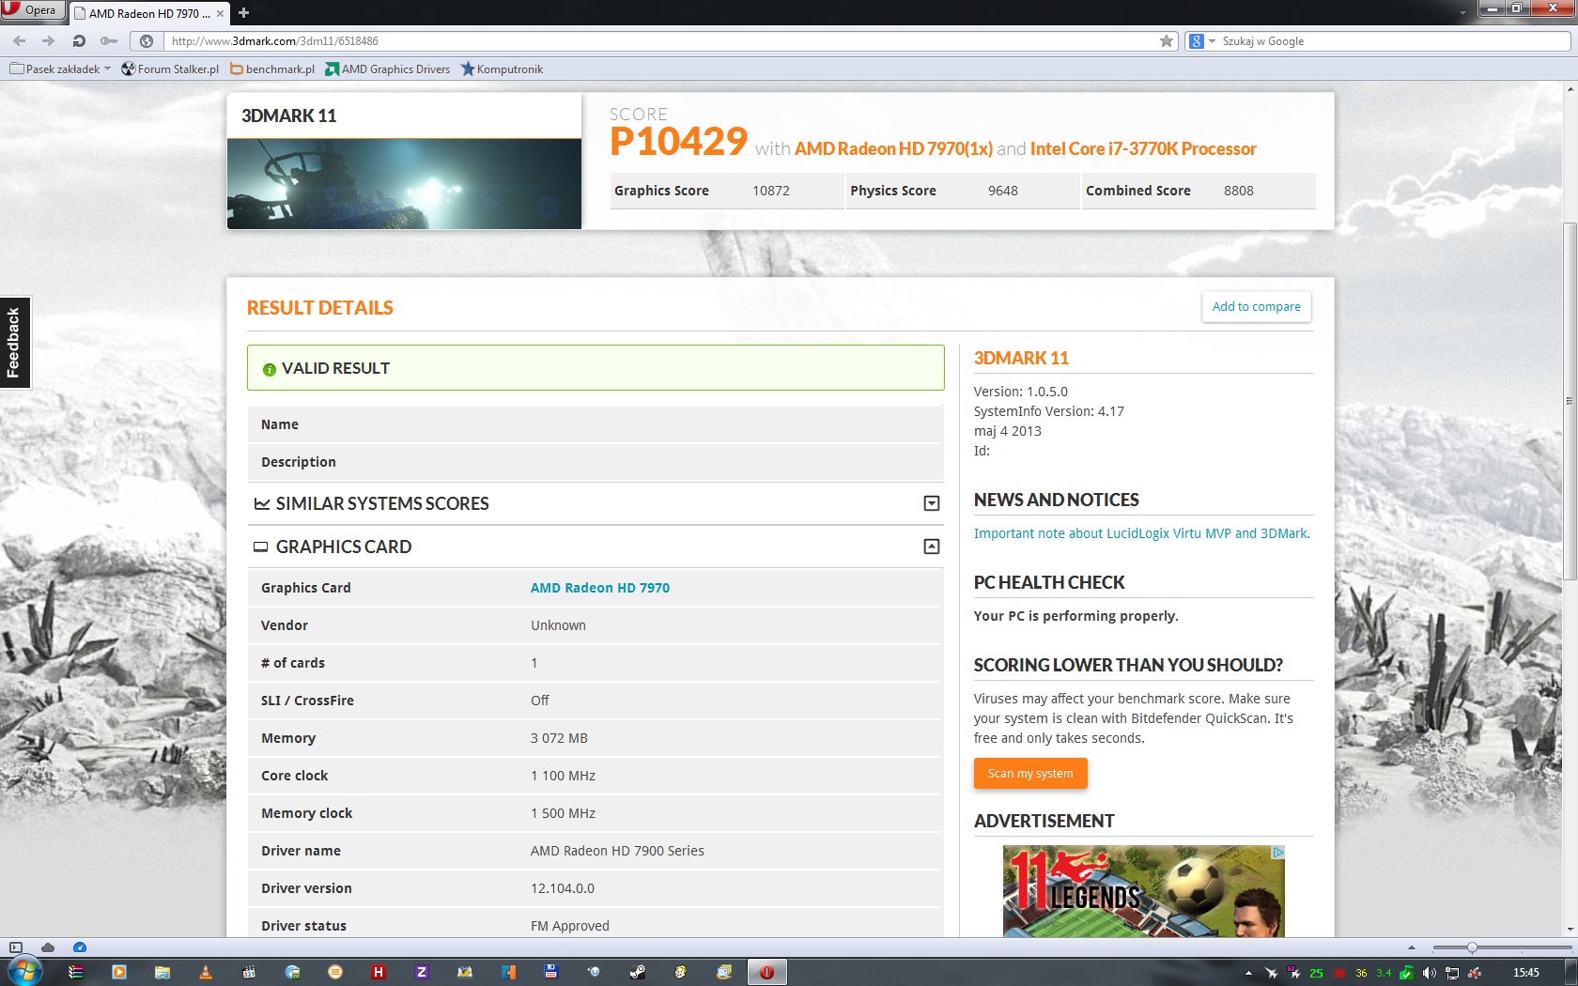
Task: Bookmark this page with the star icon
Action: (x=1167, y=41)
